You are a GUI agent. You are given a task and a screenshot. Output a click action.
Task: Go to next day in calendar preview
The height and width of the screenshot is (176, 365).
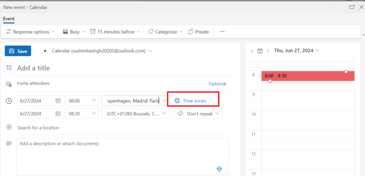pyautogui.click(x=268, y=51)
